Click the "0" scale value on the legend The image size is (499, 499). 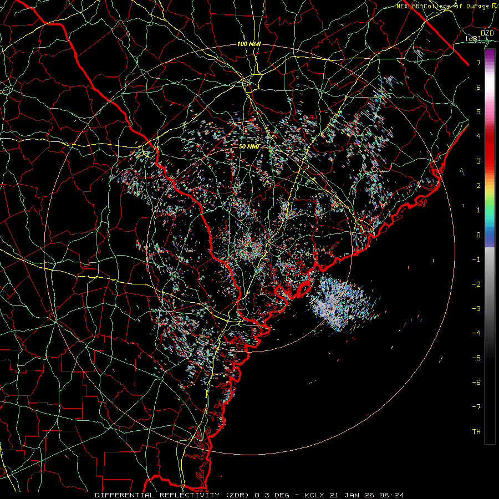478,235
